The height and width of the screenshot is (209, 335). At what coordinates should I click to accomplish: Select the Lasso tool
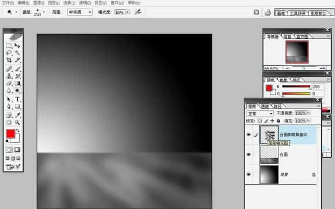tap(9, 53)
